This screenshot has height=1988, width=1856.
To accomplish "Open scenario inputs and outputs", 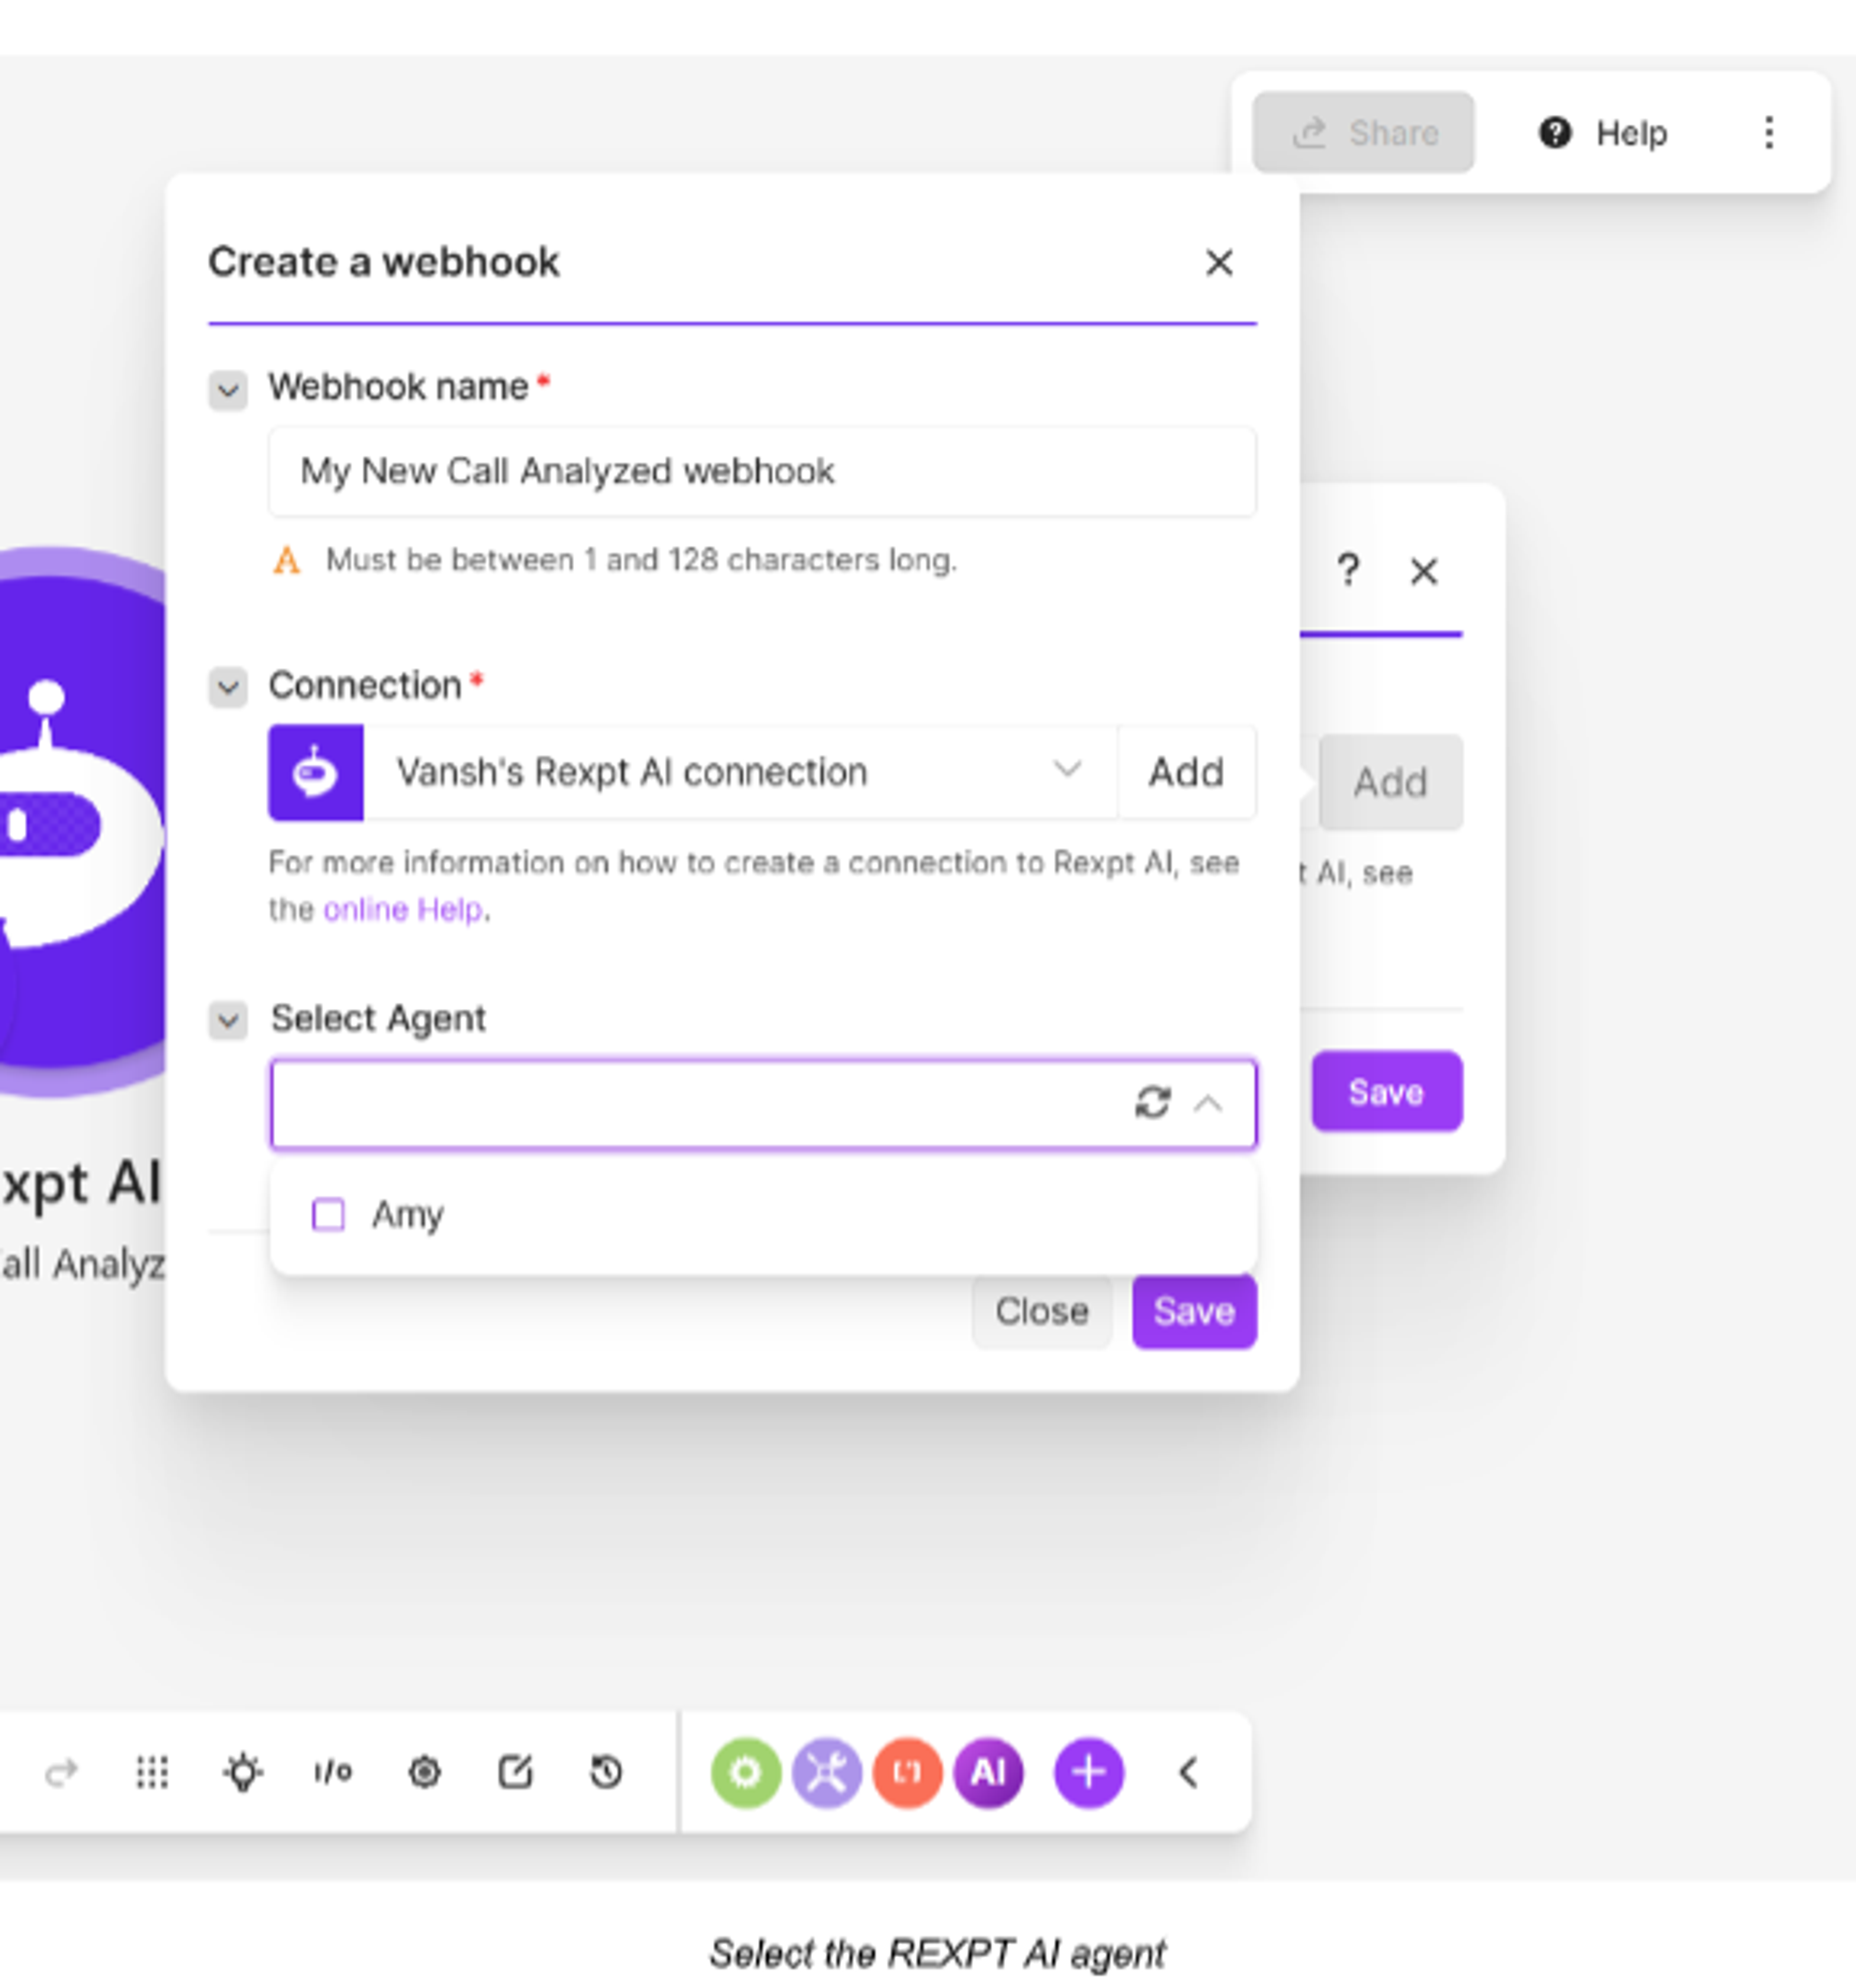I will click(333, 1773).
